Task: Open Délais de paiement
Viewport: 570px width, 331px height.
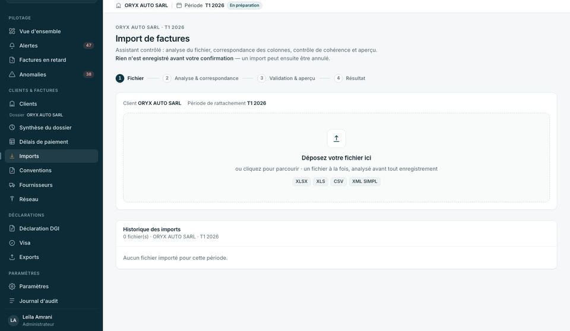Action: pos(51,142)
